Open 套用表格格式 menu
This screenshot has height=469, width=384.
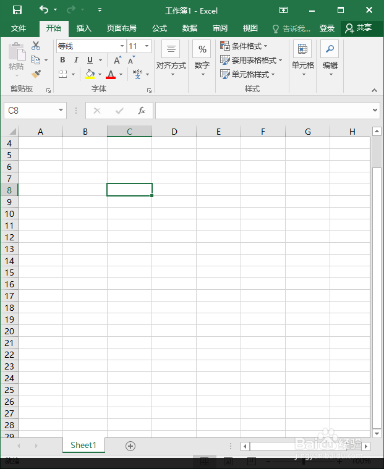click(x=251, y=60)
